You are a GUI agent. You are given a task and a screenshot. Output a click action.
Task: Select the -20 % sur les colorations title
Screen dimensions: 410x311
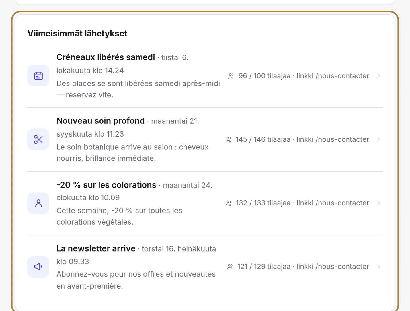106,185
